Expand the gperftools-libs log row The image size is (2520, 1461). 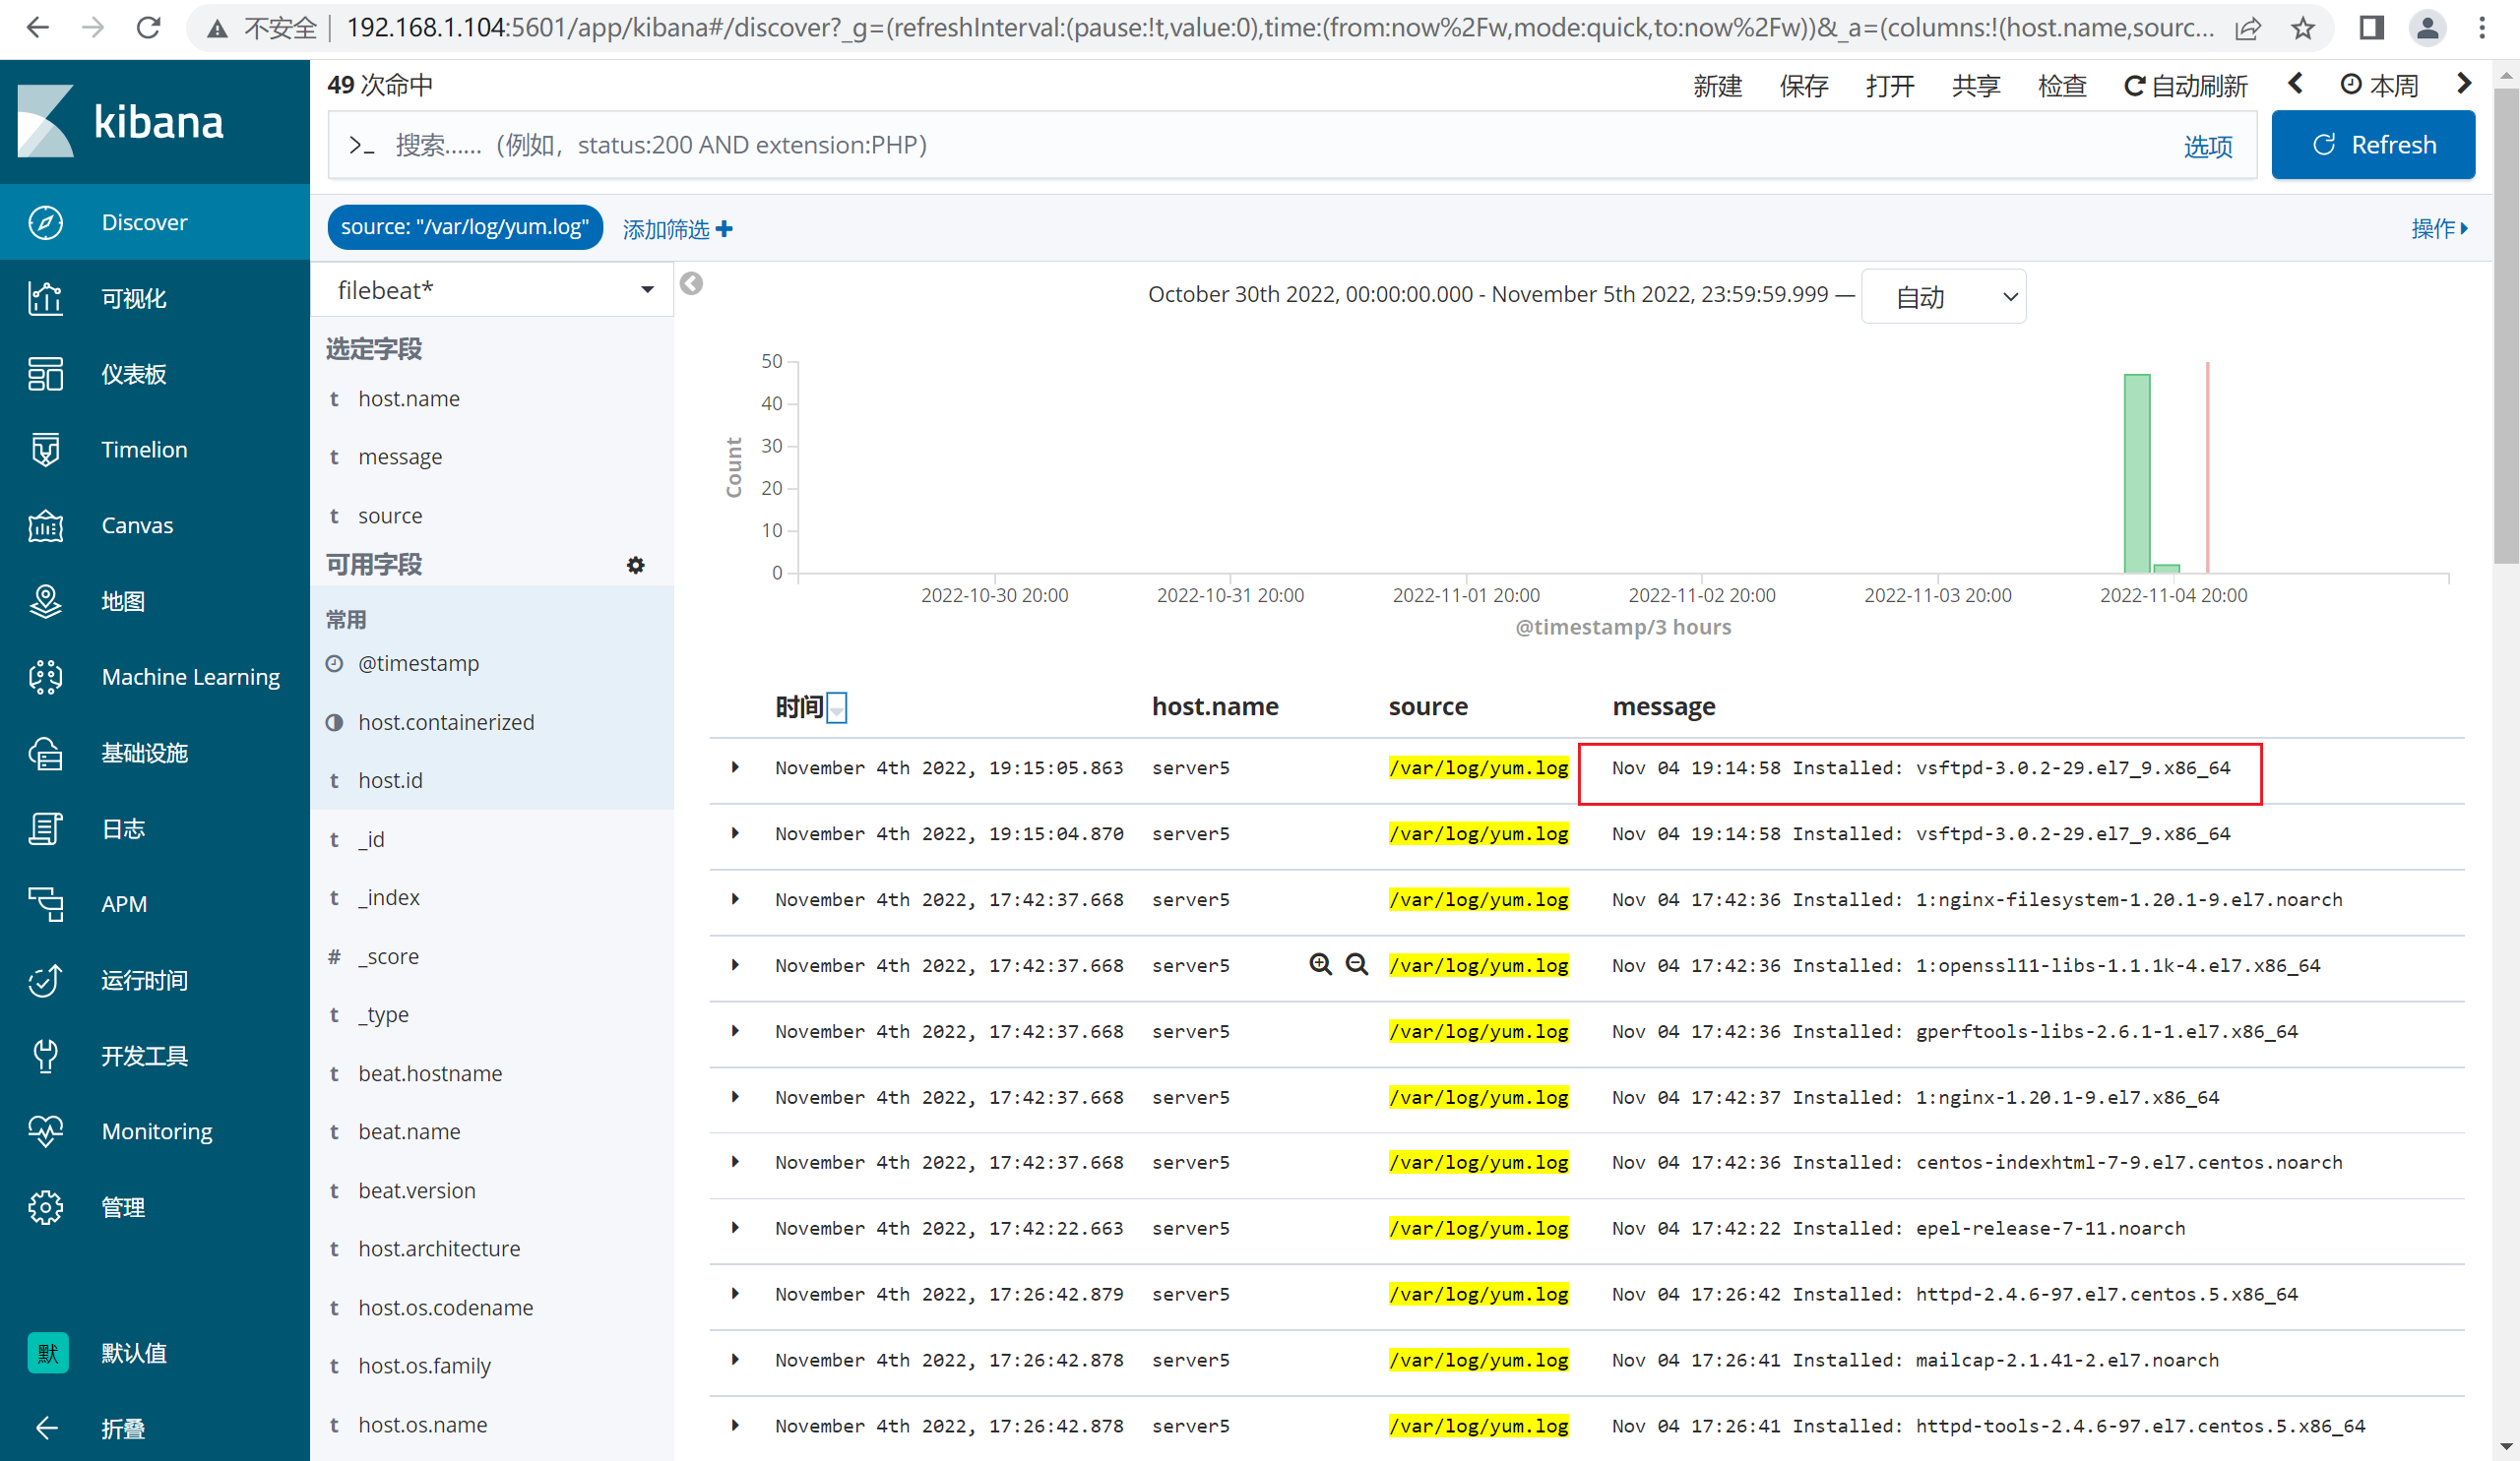click(x=736, y=1030)
